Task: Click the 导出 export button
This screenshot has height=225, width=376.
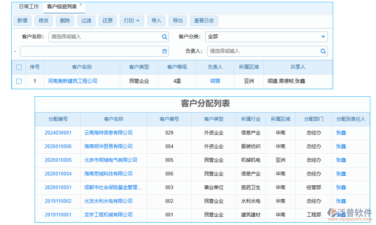Action: (177, 21)
